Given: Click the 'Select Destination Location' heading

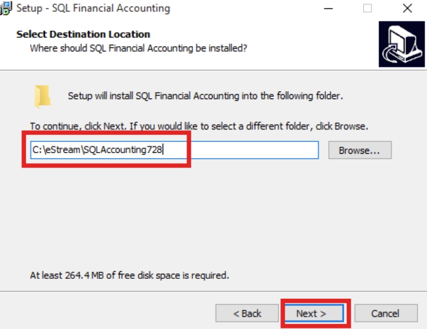Looking at the screenshot, I should pyautogui.click(x=83, y=34).
